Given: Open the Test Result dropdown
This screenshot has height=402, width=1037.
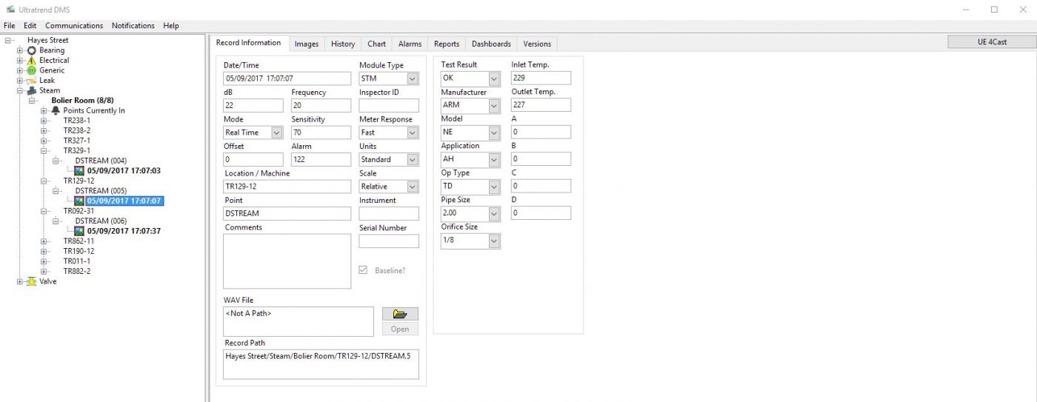Looking at the screenshot, I should (494, 78).
